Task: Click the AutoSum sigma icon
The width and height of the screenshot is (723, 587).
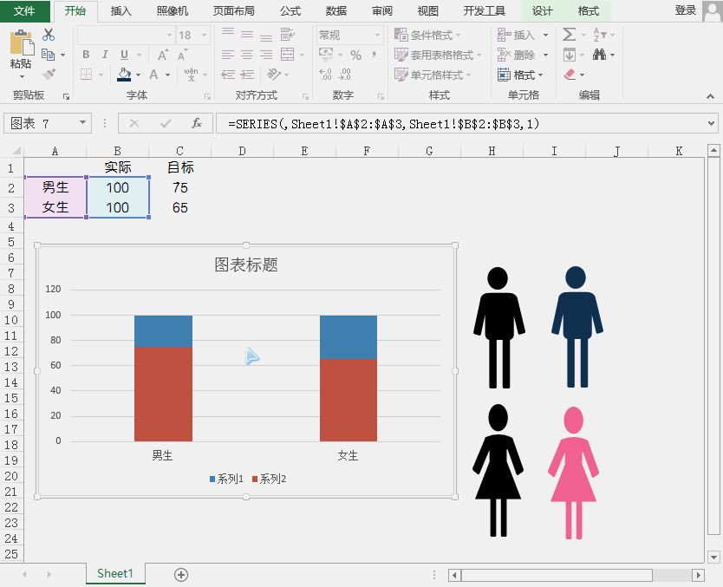Action: pyautogui.click(x=569, y=35)
